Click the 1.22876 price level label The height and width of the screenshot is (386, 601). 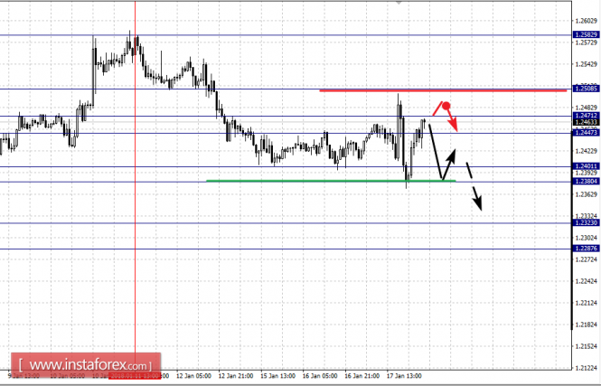[585, 248]
